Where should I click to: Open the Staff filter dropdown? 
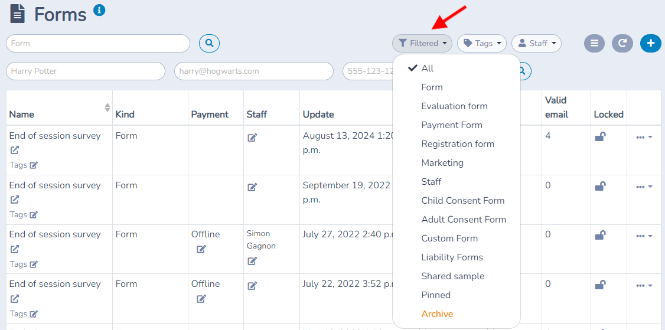coord(536,43)
